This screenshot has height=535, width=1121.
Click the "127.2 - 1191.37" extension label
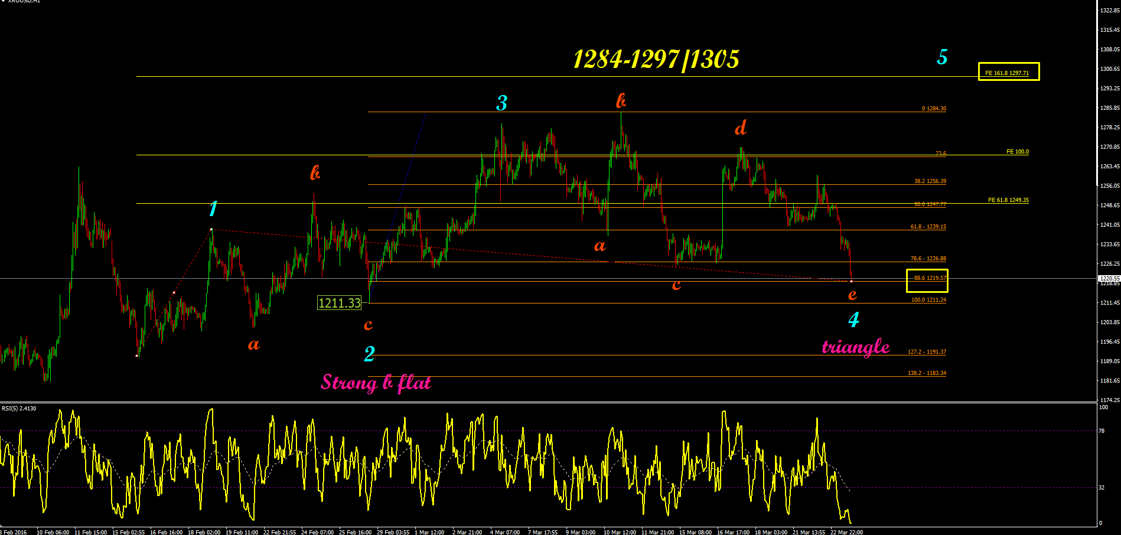click(927, 352)
